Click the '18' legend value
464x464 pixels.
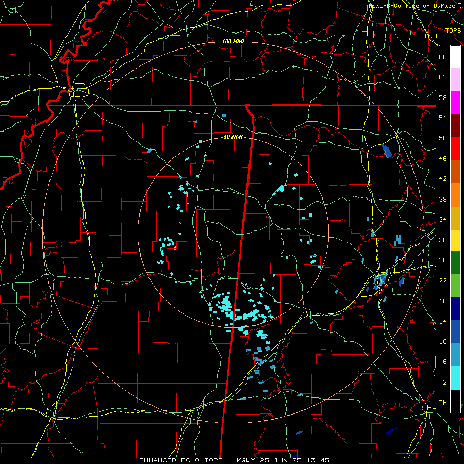click(443, 301)
